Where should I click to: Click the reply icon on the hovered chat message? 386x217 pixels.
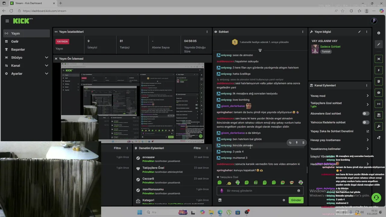pyautogui.click(x=290, y=143)
